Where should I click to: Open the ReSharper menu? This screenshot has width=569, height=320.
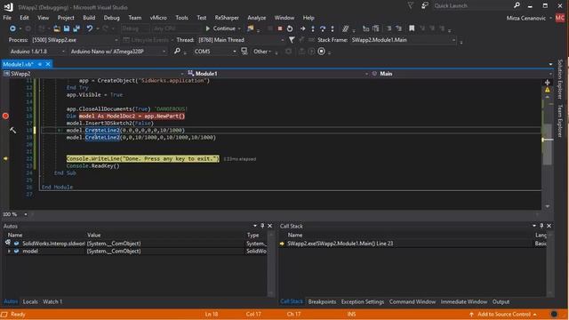227,18
